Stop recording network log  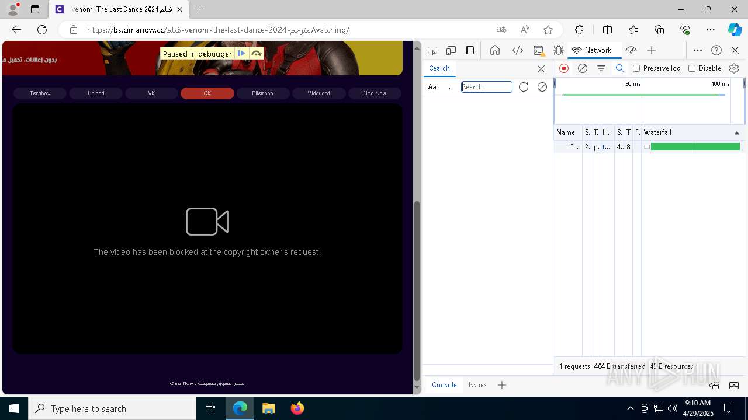click(x=564, y=68)
